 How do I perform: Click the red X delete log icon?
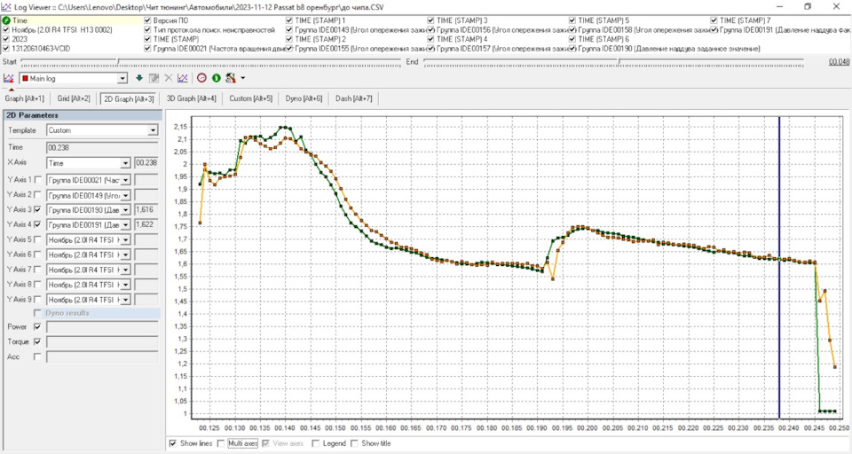point(169,78)
